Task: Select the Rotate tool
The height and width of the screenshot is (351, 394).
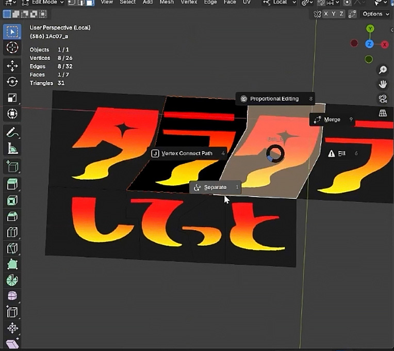Action: click(12, 82)
